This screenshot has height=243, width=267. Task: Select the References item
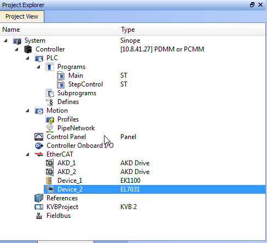point(62,198)
